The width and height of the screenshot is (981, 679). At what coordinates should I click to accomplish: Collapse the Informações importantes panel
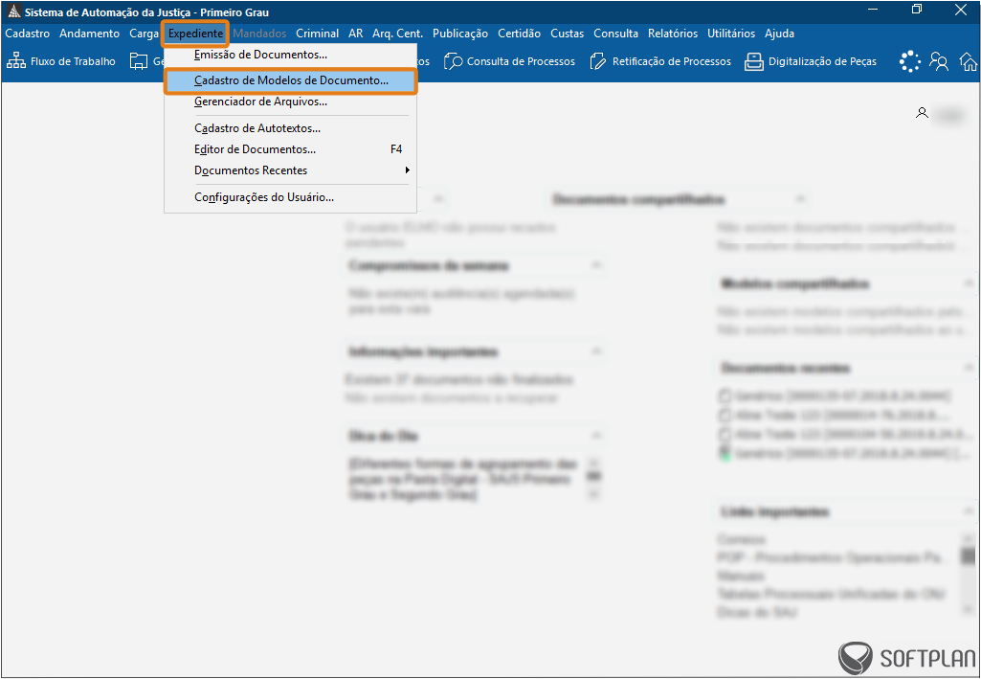pyautogui.click(x=596, y=351)
